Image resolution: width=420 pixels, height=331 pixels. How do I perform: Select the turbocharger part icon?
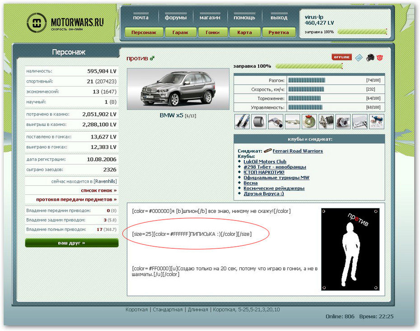tap(343, 122)
